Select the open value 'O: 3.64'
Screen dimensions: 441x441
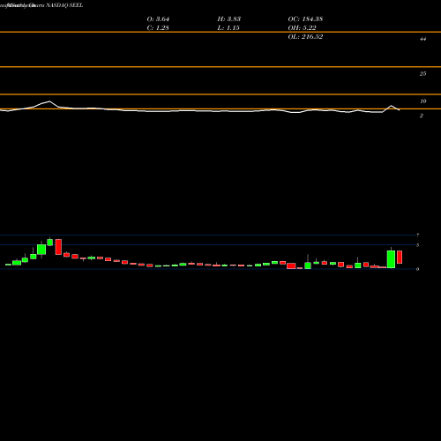(x=158, y=19)
